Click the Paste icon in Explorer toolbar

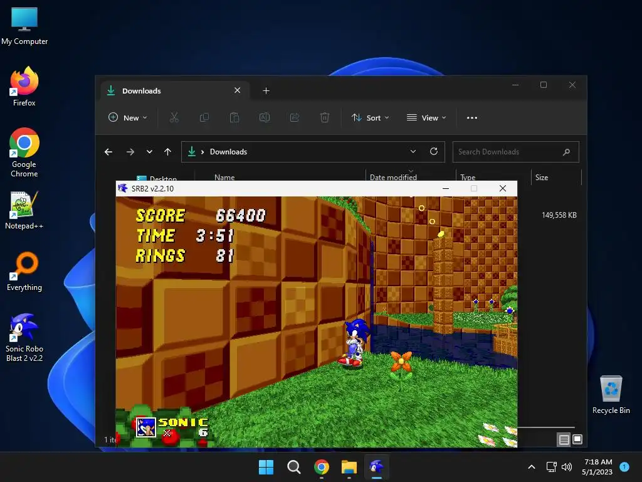(234, 117)
